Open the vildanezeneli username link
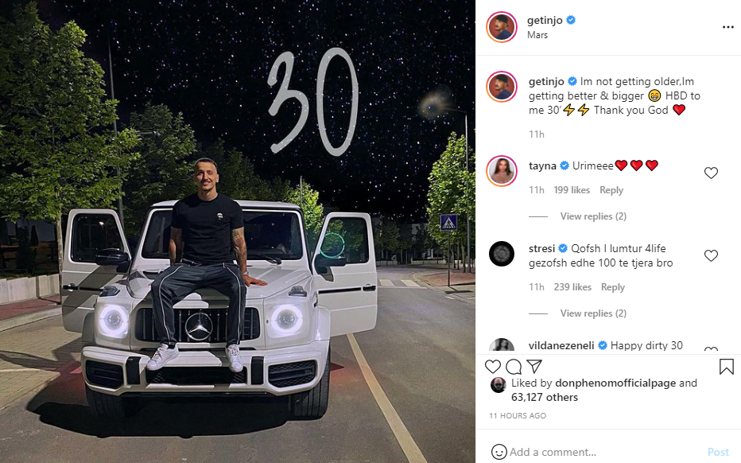741x463 pixels. (x=561, y=346)
